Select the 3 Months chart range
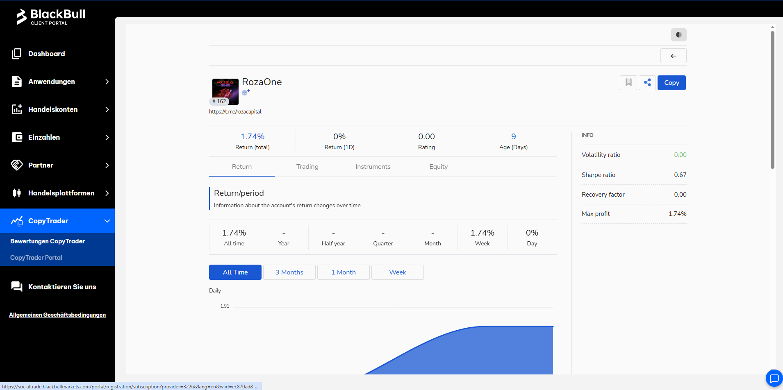Image resolution: width=783 pixels, height=390 pixels. [289, 272]
